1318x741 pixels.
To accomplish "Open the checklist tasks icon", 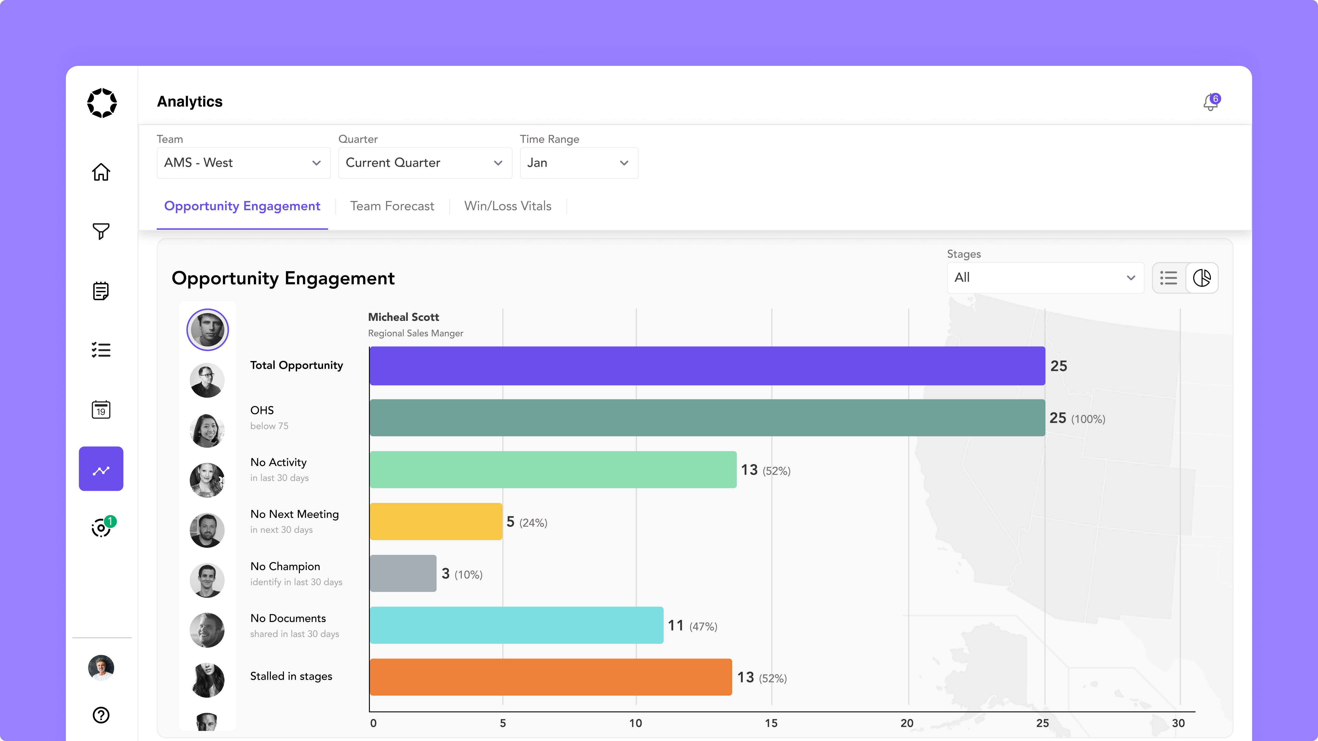I will pyautogui.click(x=101, y=350).
